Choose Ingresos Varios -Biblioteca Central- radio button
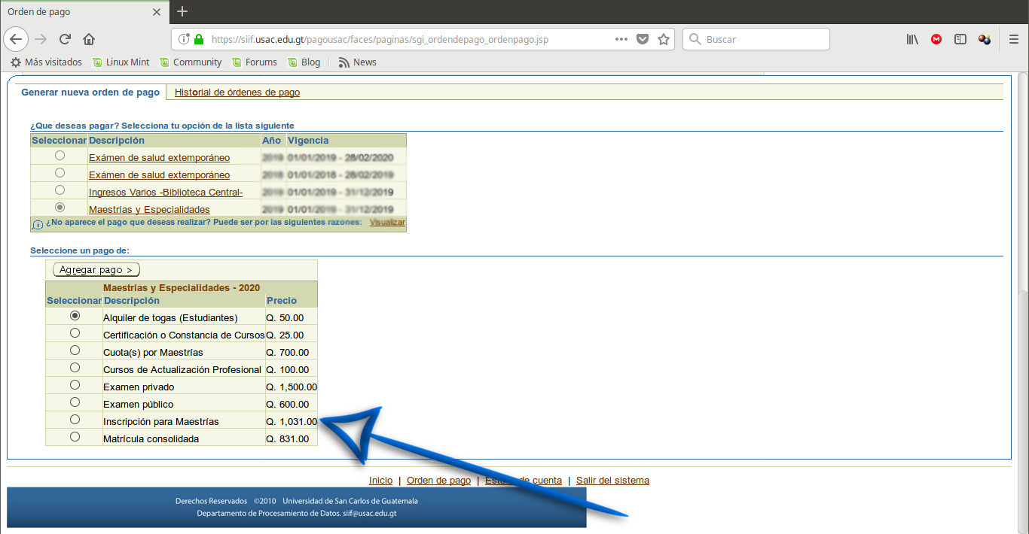Viewport: 1029px width, 534px height. pos(60,190)
